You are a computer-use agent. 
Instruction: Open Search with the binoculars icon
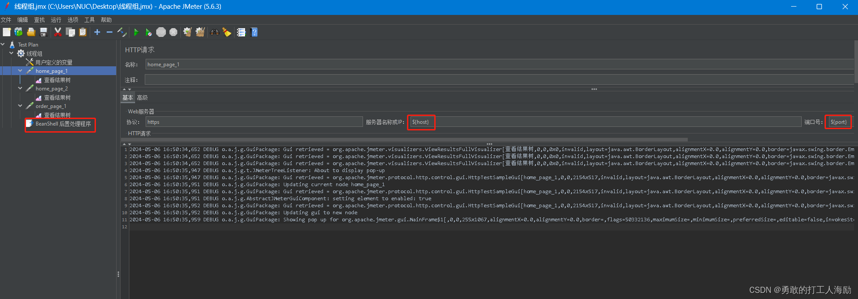(x=215, y=32)
